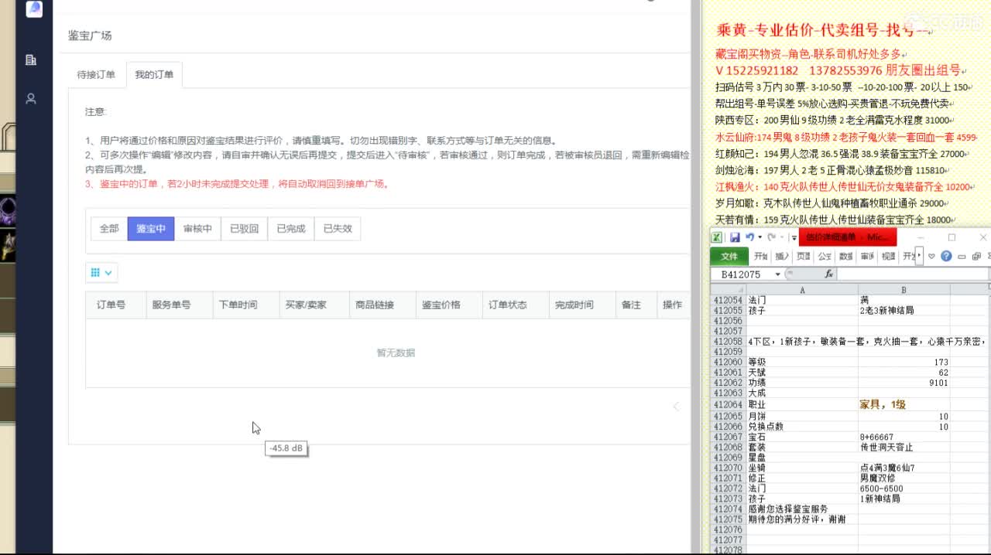The height and width of the screenshot is (555, 991).
Task: Filter orders by 已完成
Action: pos(291,229)
